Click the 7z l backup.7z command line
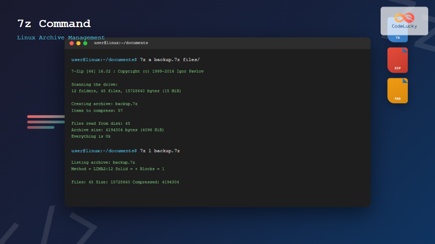 [x=160, y=151]
